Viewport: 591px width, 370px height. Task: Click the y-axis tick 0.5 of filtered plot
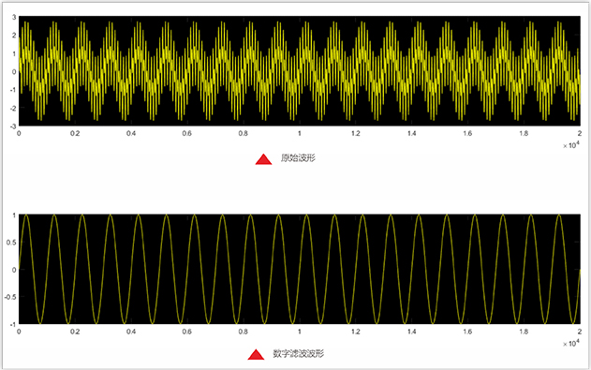(x=11, y=243)
